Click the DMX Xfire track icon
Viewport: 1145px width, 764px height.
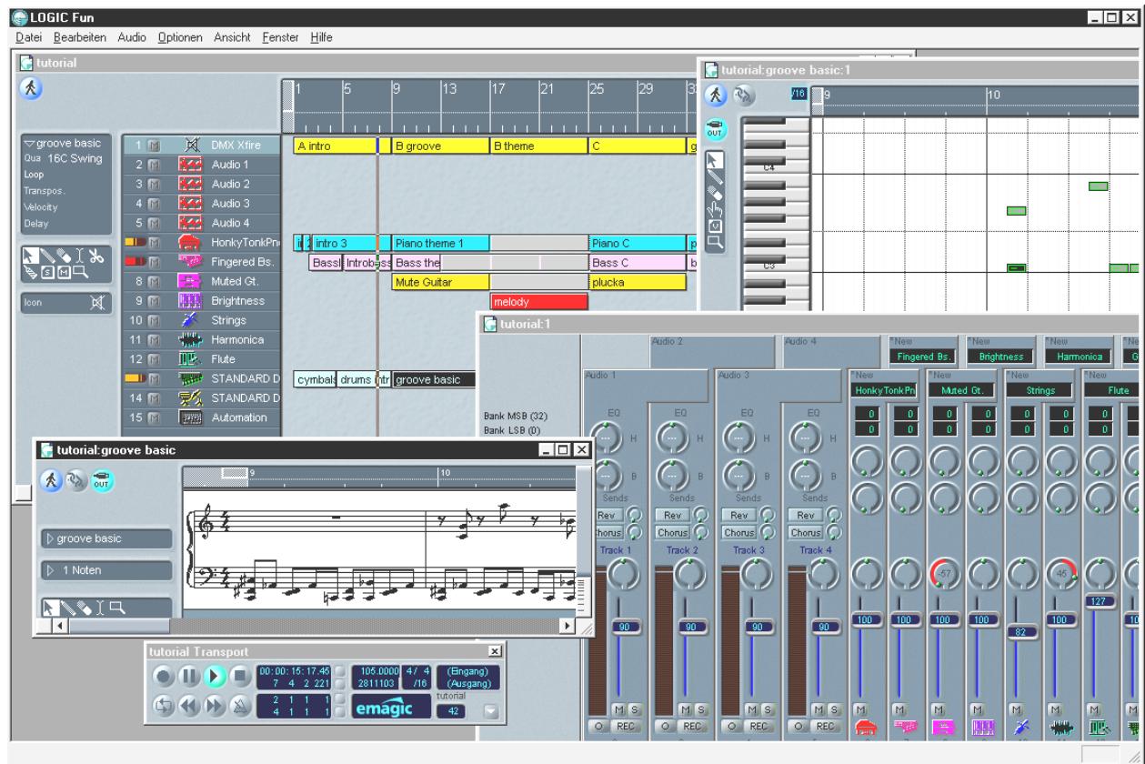[x=192, y=145]
